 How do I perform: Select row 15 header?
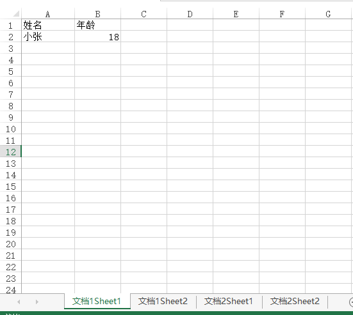11,187
